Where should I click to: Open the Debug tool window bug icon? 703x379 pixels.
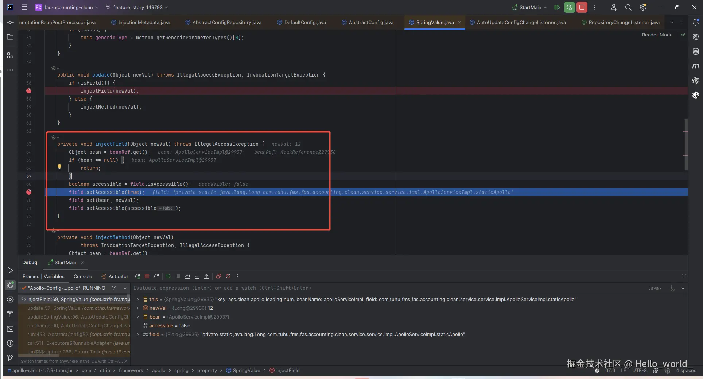click(x=10, y=285)
